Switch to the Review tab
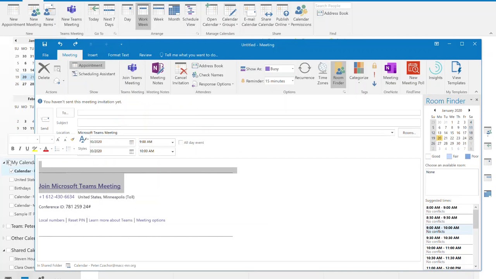Screen dimensions: 496x279 tap(145, 55)
